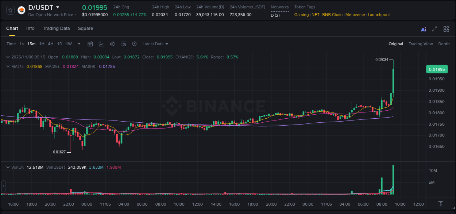
Task: Open the Latest Data dropdown
Action: pyautogui.click(x=155, y=43)
